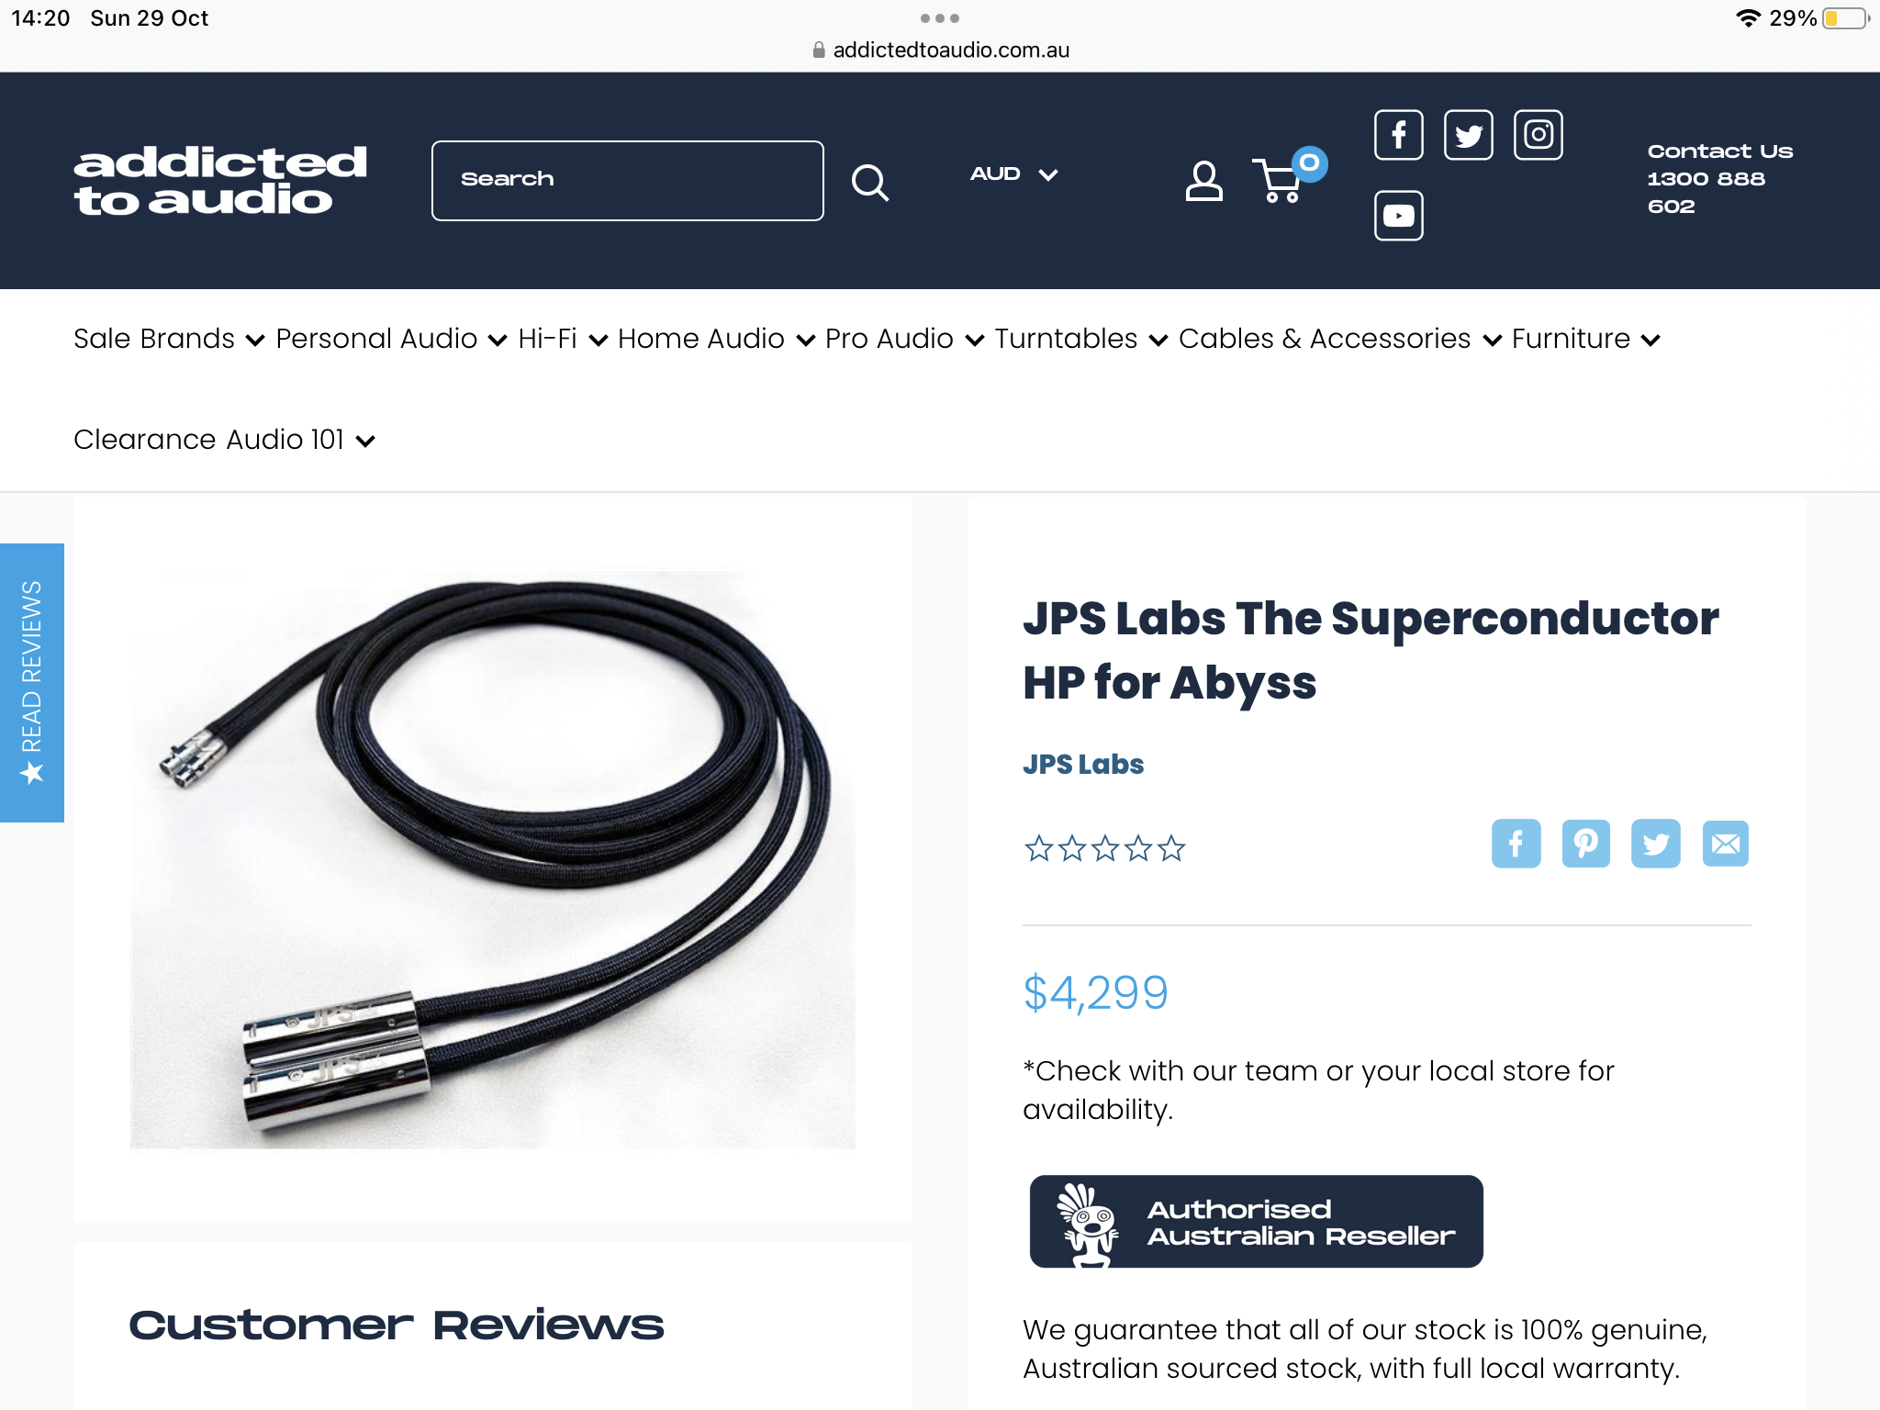The width and height of the screenshot is (1880, 1410).
Task: Click the five-star rating row
Action: (1104, 848)
